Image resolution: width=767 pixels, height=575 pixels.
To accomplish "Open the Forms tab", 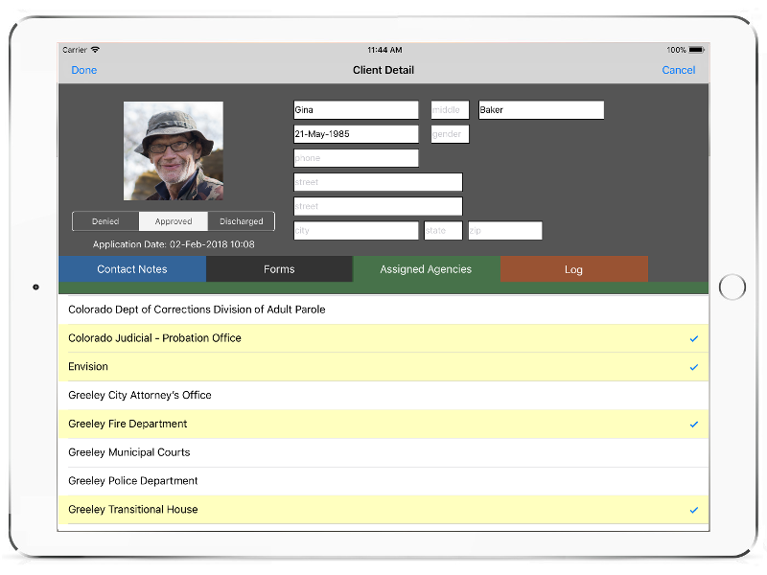I will tap(279, 269).
